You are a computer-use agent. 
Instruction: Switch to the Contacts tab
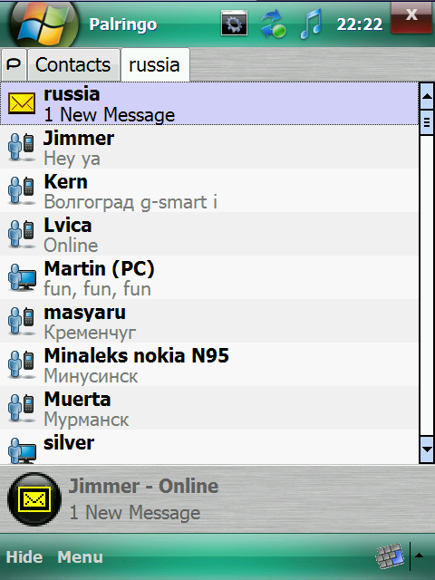pos(73,64)
